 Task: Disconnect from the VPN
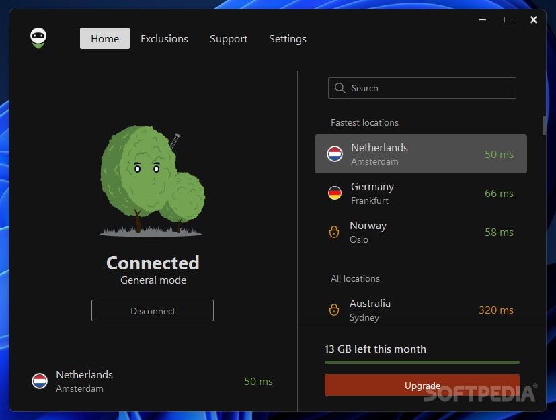coord(153,310)
